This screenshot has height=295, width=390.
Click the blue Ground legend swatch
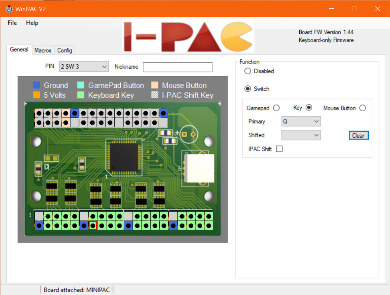click(37, 85)
